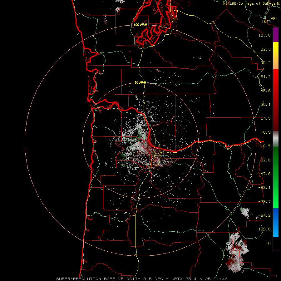Pick the blue segment of the color bar
Screen dimensions: 281x281
coord(276,223)
